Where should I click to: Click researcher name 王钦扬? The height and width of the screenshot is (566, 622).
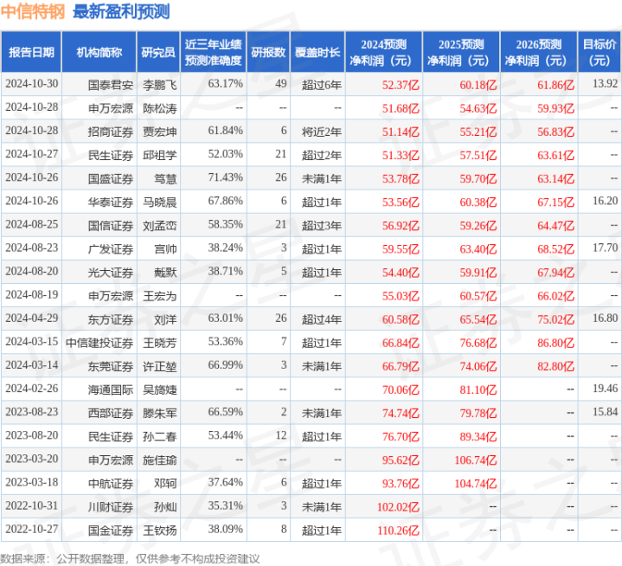pyautogui.click(x=160, y=530)
